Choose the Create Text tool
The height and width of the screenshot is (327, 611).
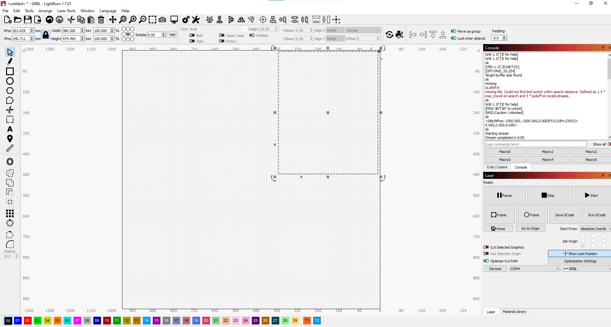10,129
